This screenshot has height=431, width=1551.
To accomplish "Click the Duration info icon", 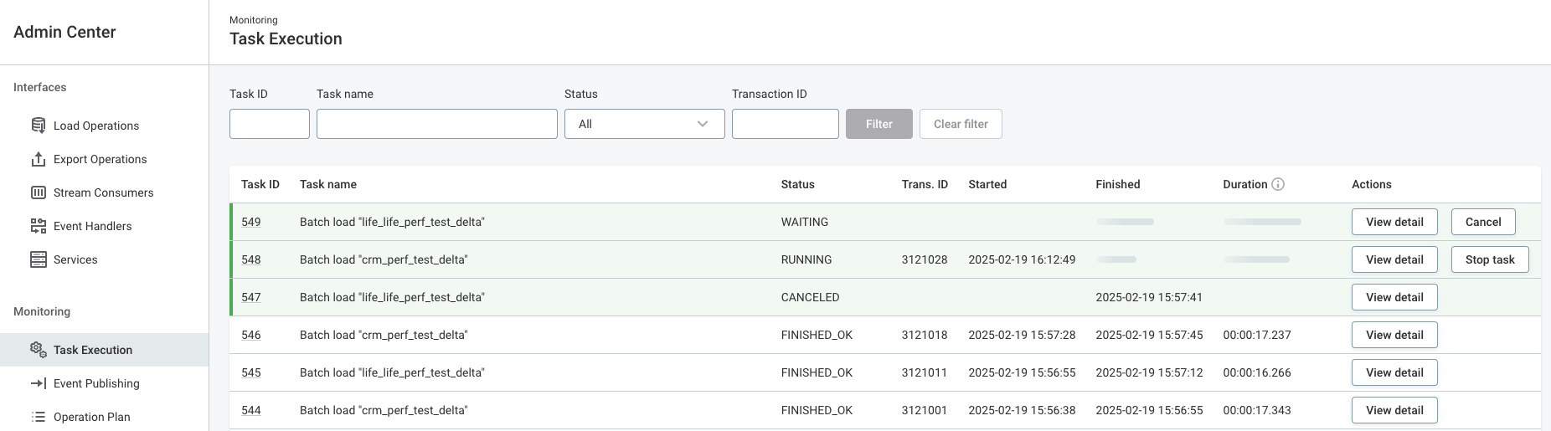I will tap(1278, 184).
